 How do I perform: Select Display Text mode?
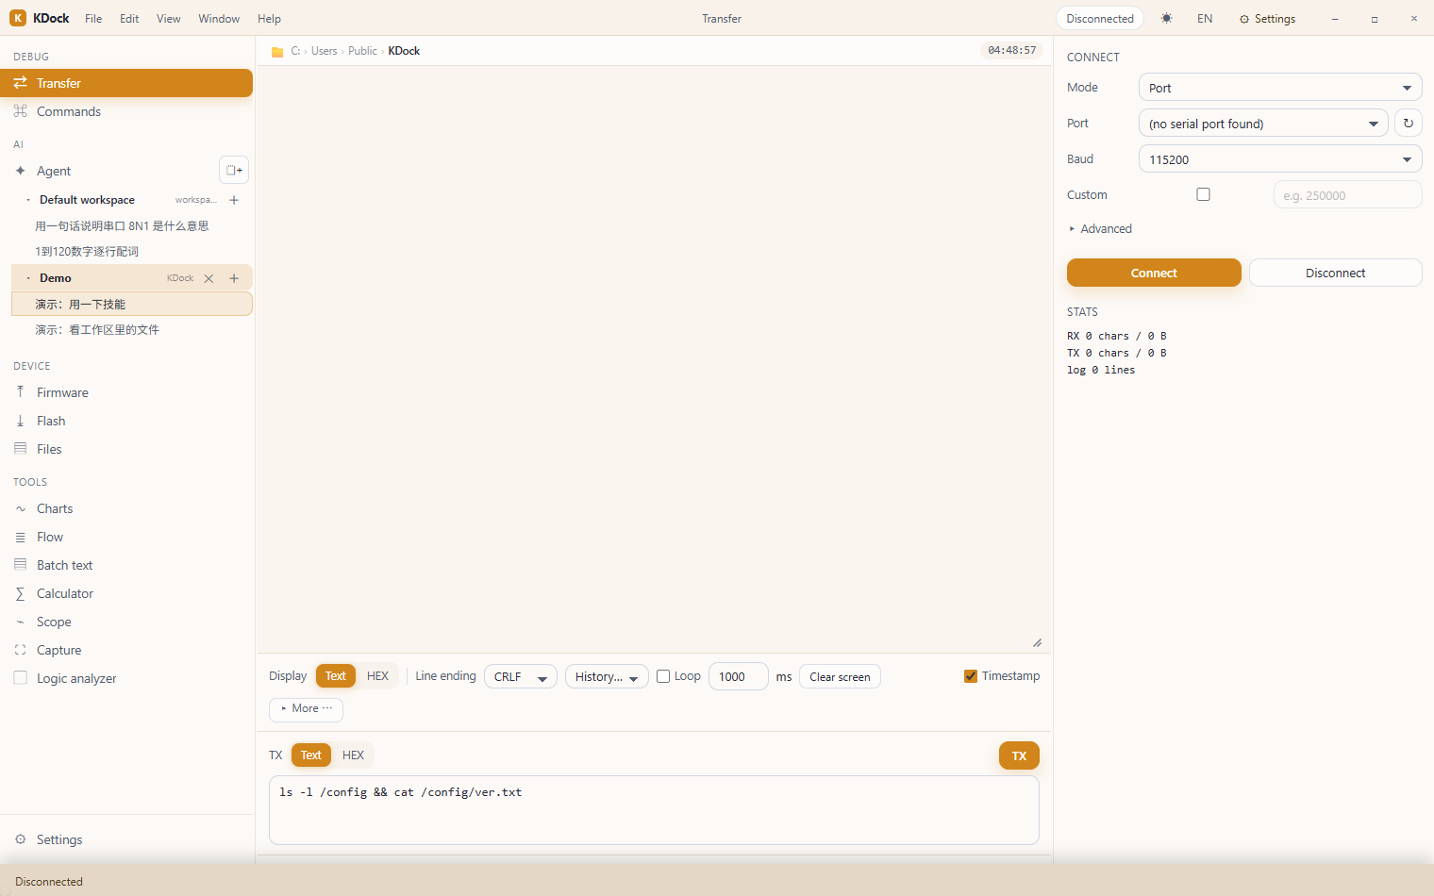click(335, 676)
